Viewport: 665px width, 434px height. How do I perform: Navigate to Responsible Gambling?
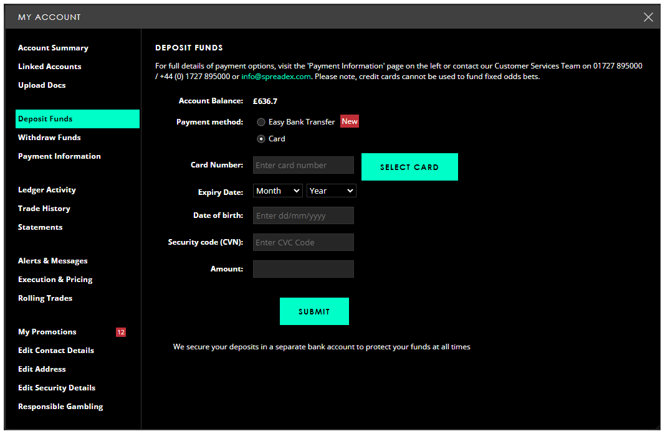click(x=60, y=407)
